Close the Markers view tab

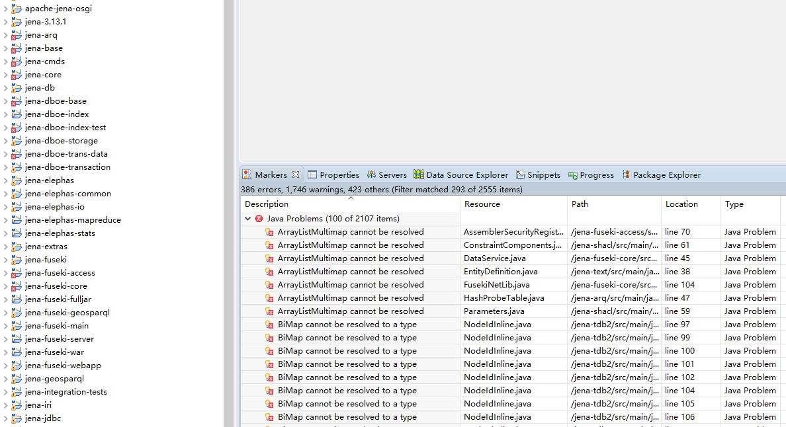[x=296, y=175]
